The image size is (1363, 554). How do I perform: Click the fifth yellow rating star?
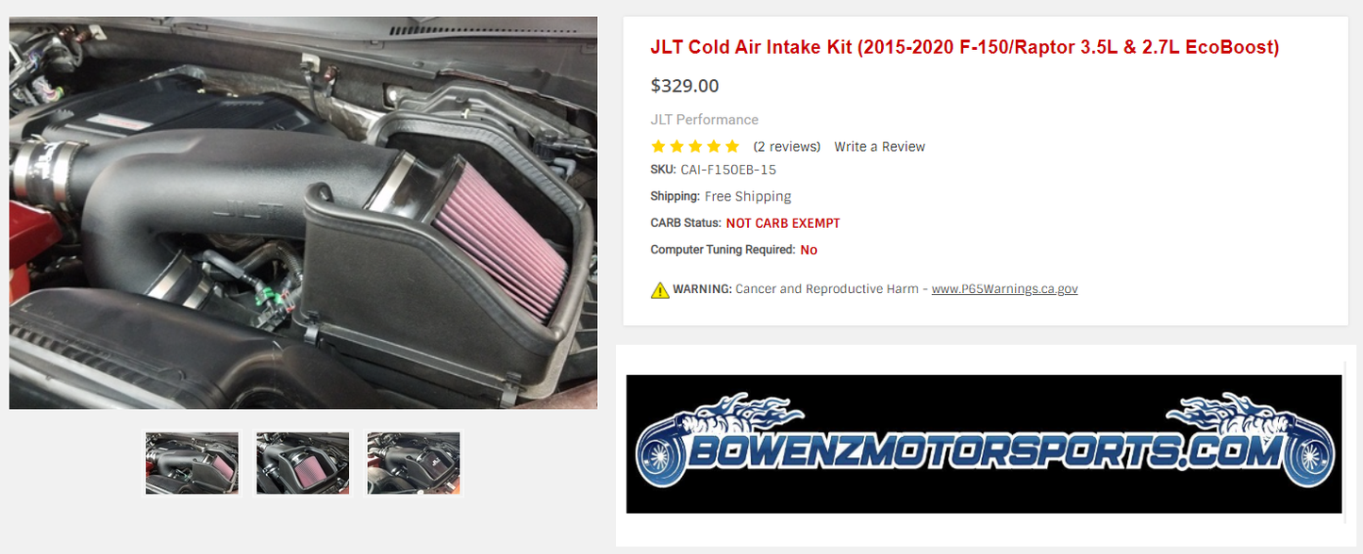tap(732, 146)
